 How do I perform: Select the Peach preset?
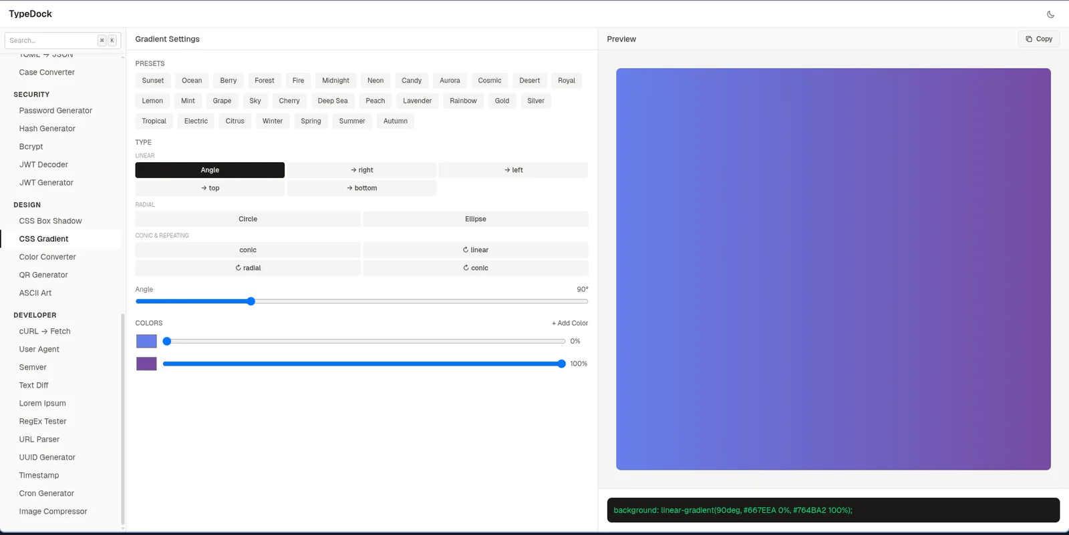point(375,101)
